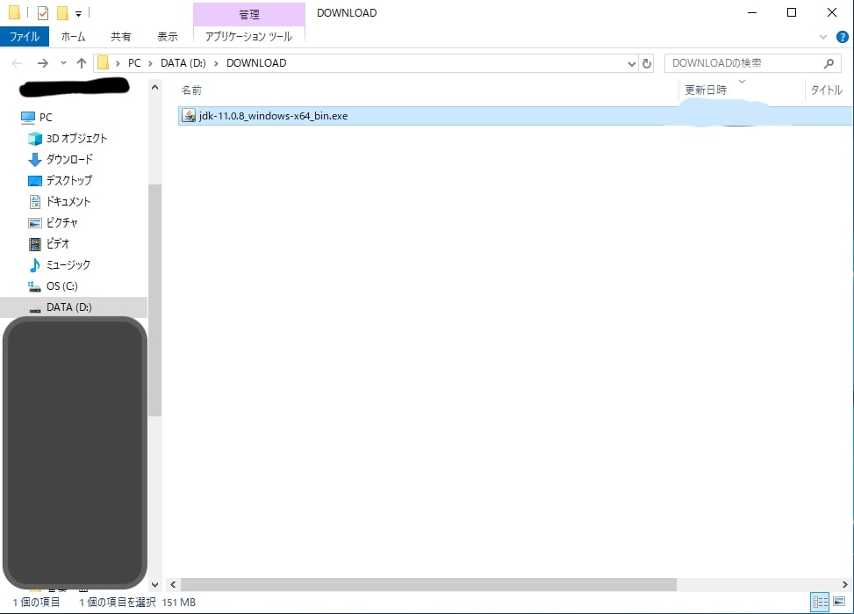Switch to details view layout
Viewport: 854px width, 614px height.
tap(820, 602)
